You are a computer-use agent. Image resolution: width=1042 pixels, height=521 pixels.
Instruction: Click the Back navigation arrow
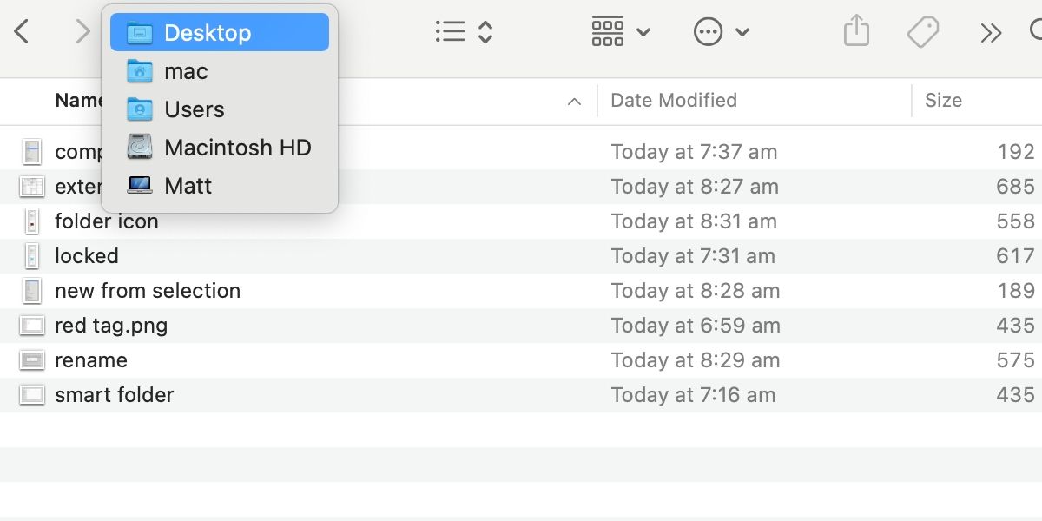click(22, 33)
